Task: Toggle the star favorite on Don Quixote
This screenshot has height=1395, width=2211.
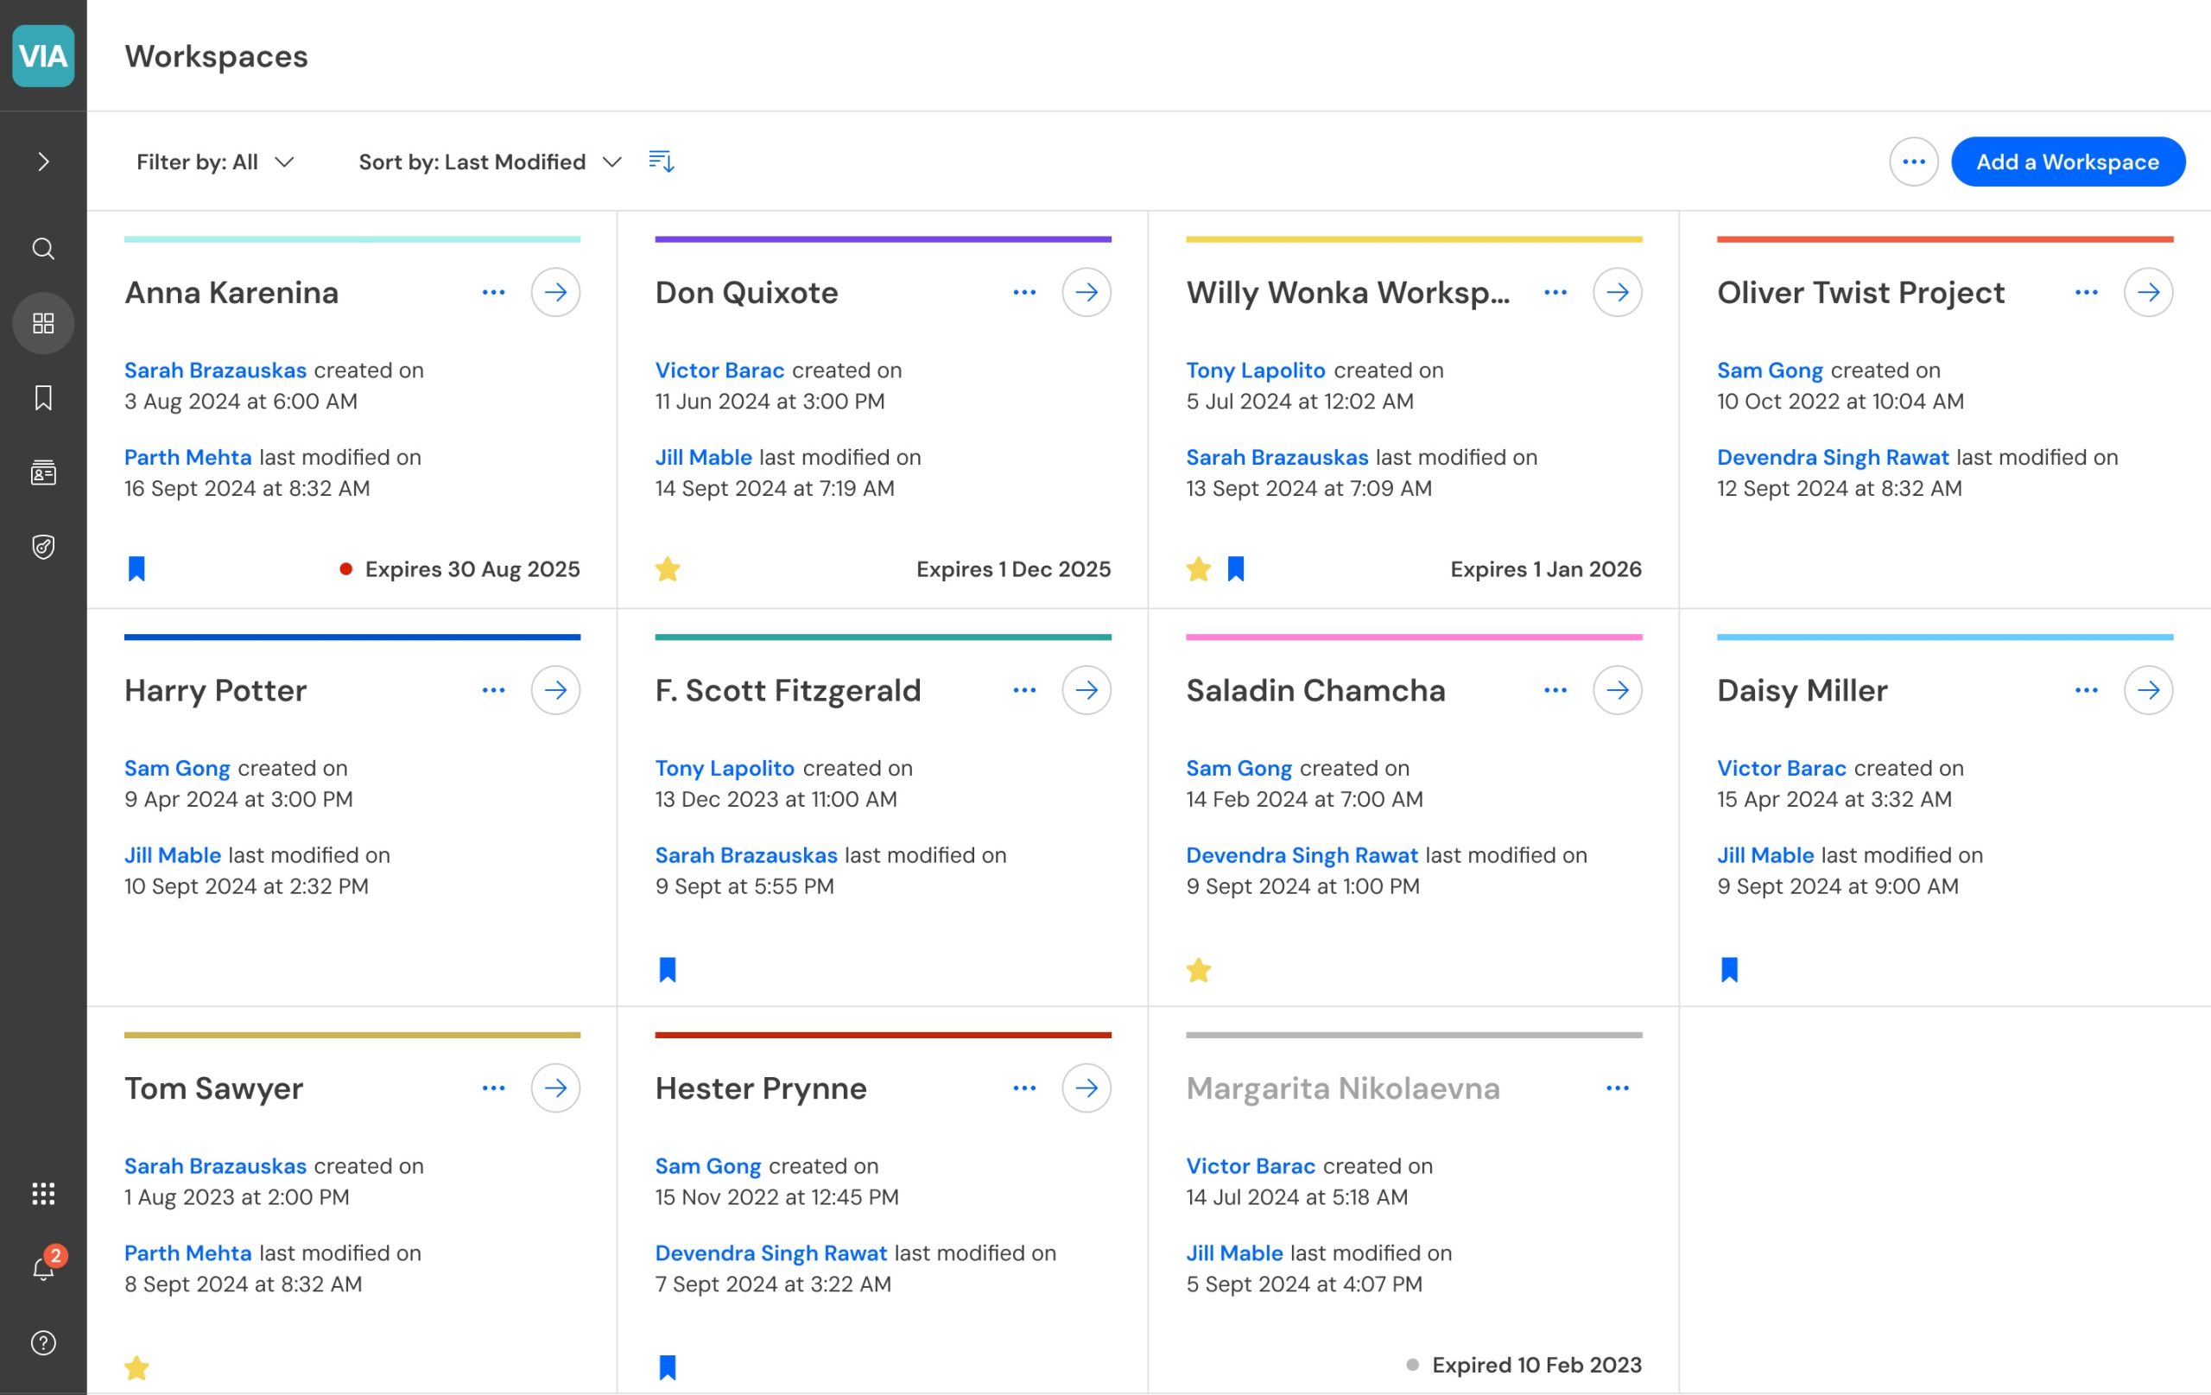Action: tap(668, 569)
